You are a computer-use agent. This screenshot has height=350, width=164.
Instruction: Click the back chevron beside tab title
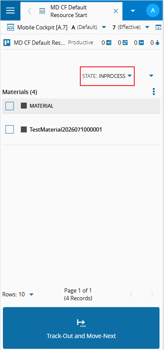(x=30, y=11)
